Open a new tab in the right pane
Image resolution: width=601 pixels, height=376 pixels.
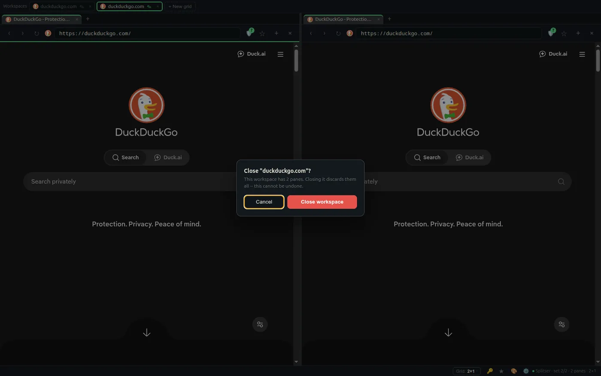click(389, 19)
